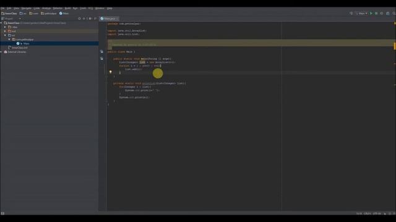Open the Window menu
This screenshot has width=396, height=222.
pos(100,8)
